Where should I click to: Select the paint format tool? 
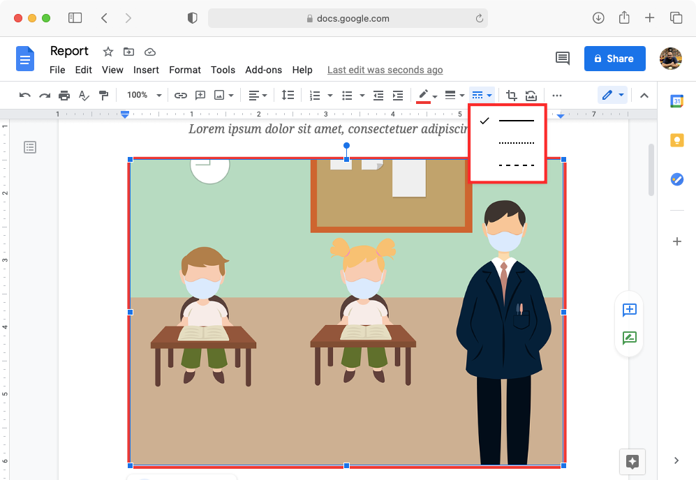click(x=103, y=95)
